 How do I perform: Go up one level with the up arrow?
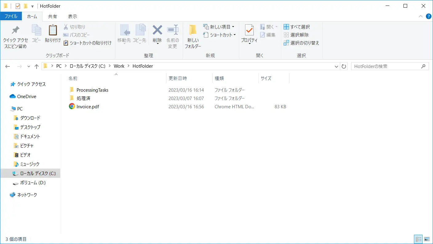coord(37,66)
